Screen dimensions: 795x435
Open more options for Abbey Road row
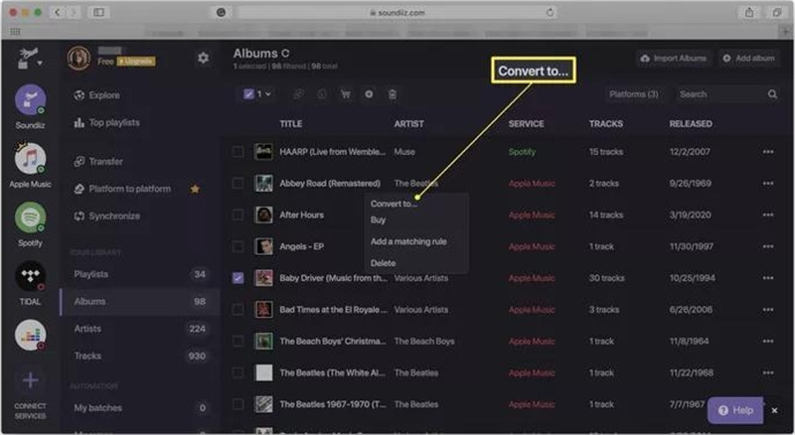click(768, 183)
